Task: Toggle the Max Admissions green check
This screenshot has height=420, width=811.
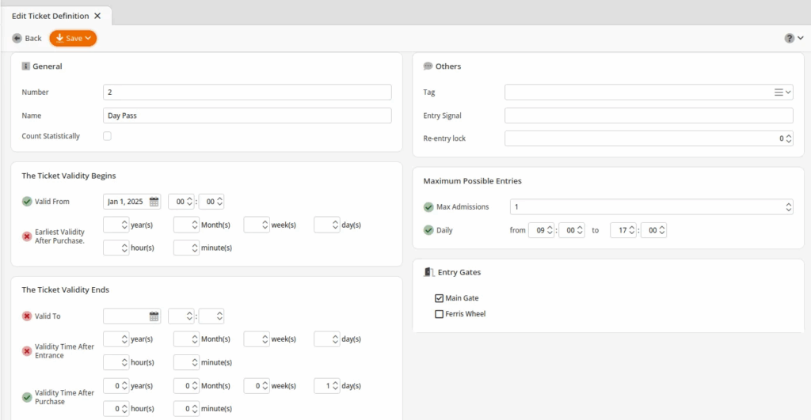Action: click(x=428, y=207)
